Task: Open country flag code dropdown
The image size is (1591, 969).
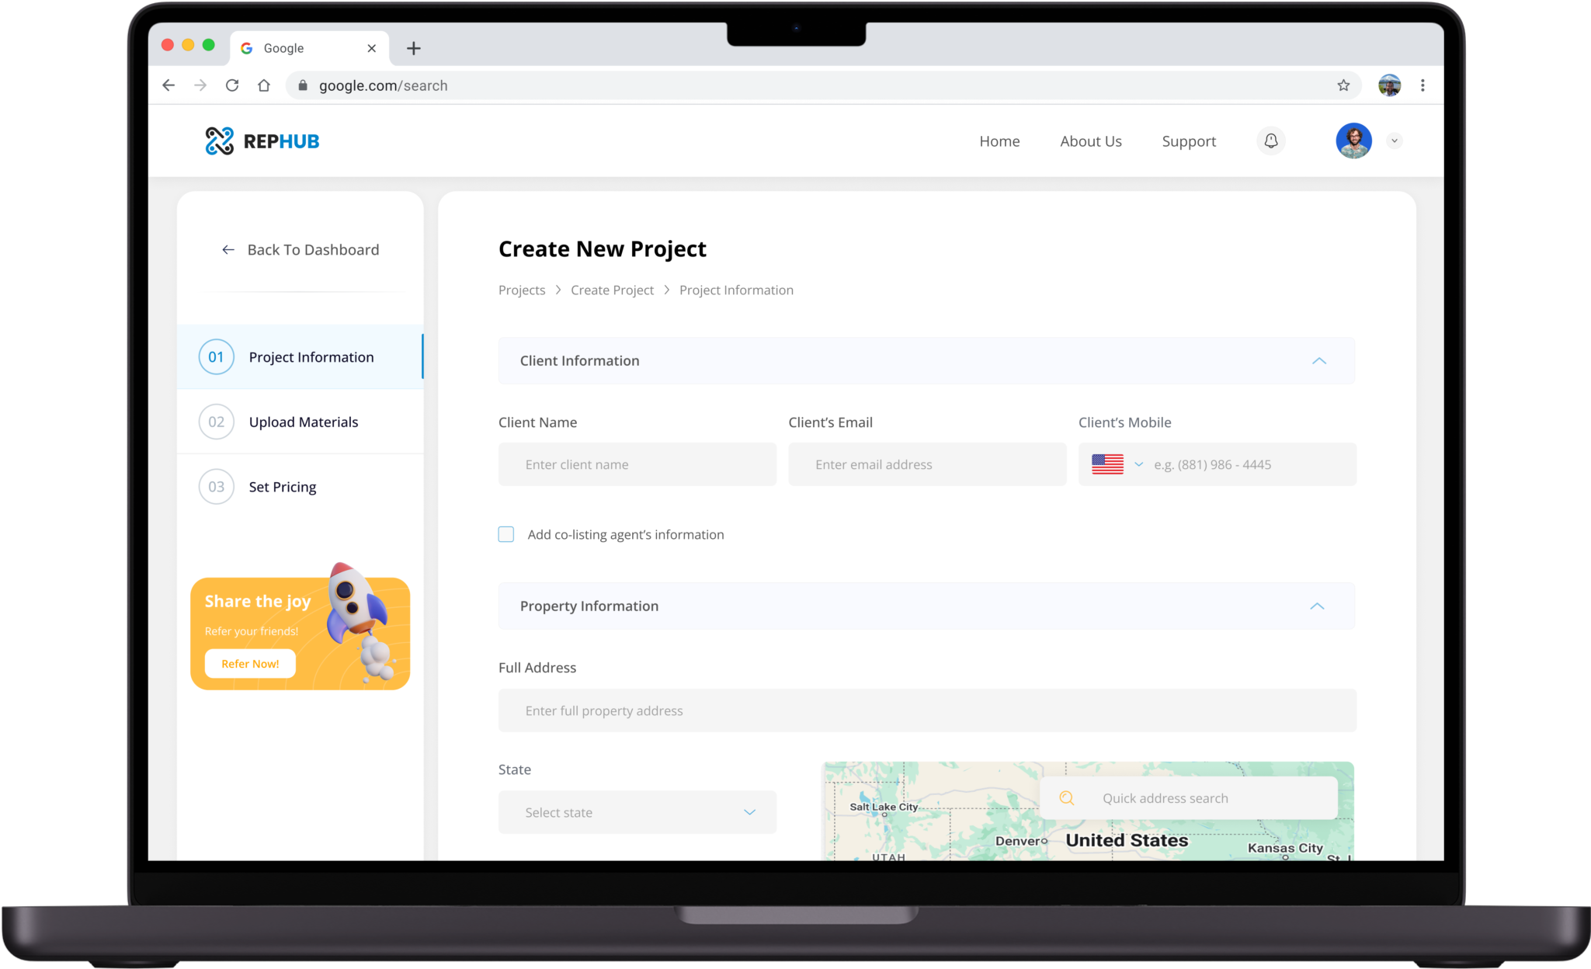Action: point(1117,464)
